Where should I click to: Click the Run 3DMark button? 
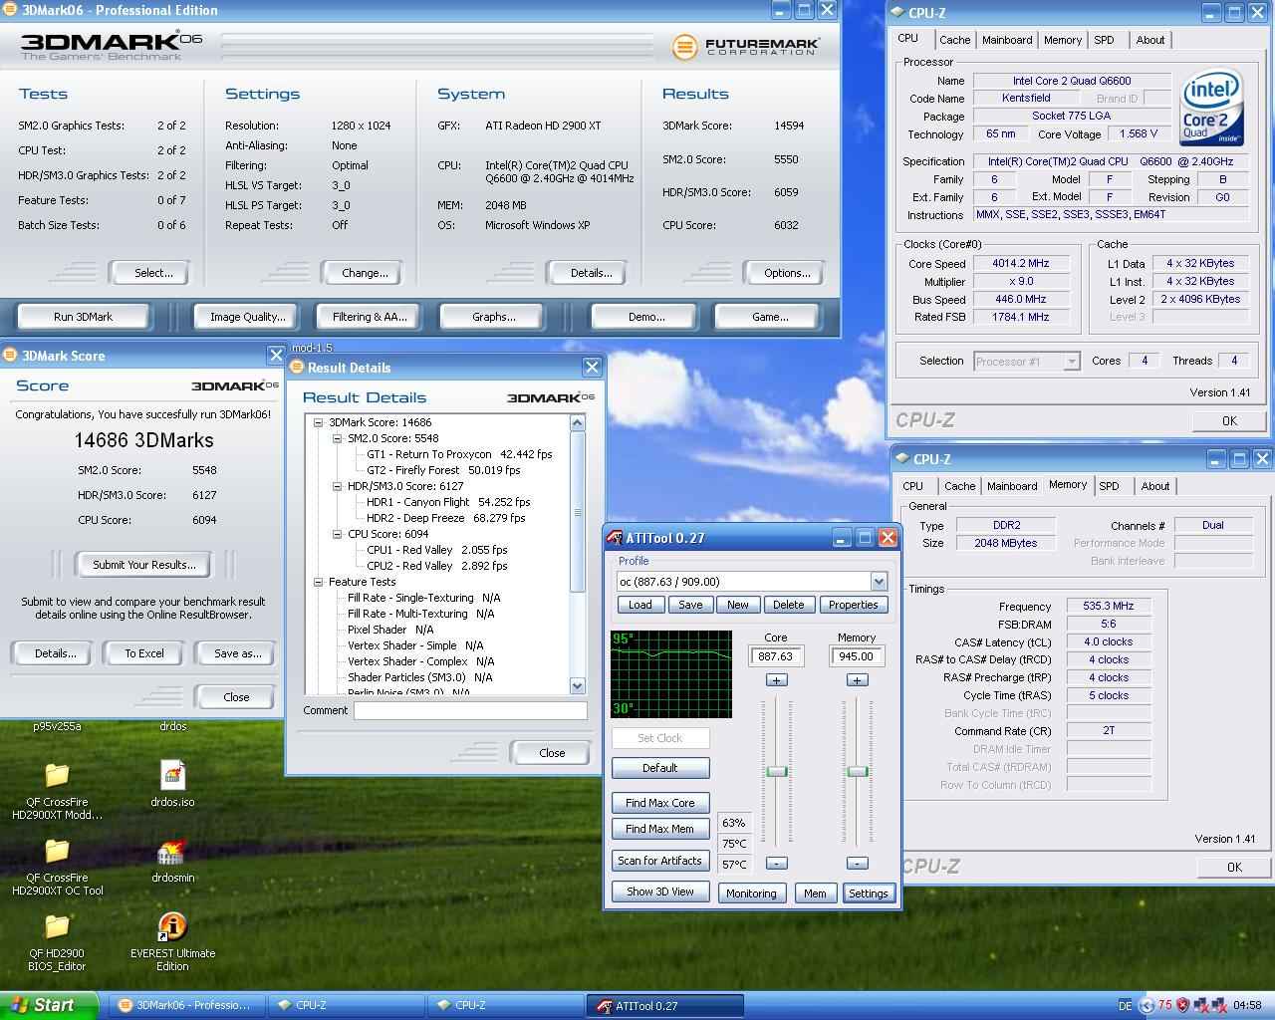coord(83,317)
